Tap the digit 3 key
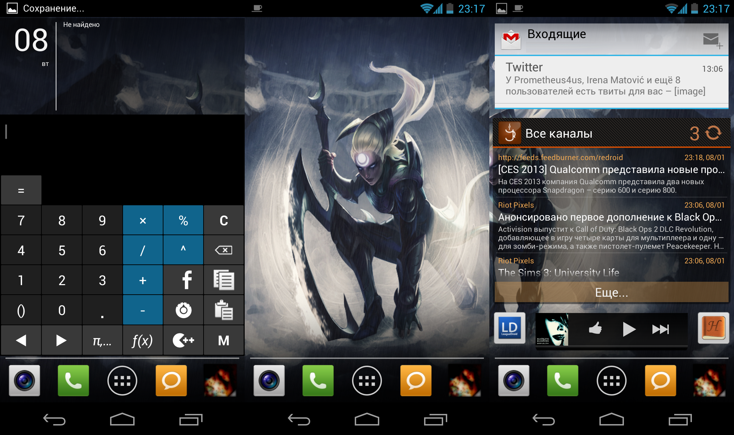 coord(102,280)
